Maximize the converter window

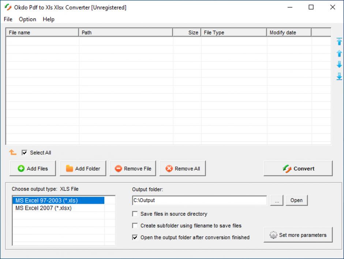pos(311,7)
